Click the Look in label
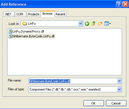The image size is (129, 109). click(14, 24)
